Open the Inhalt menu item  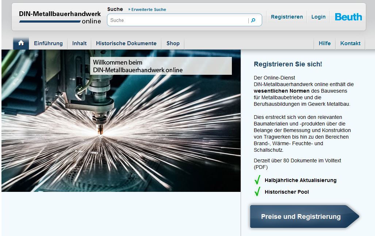coord(79,43)
